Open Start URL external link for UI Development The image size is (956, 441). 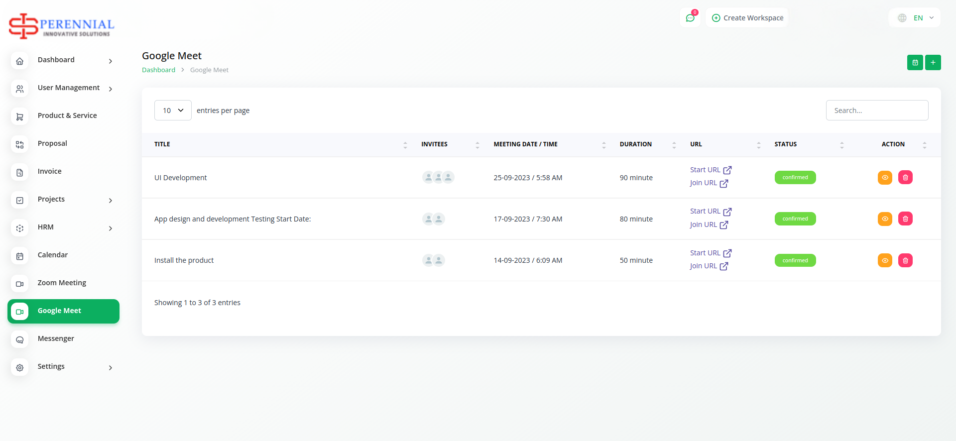click(711, 170)
